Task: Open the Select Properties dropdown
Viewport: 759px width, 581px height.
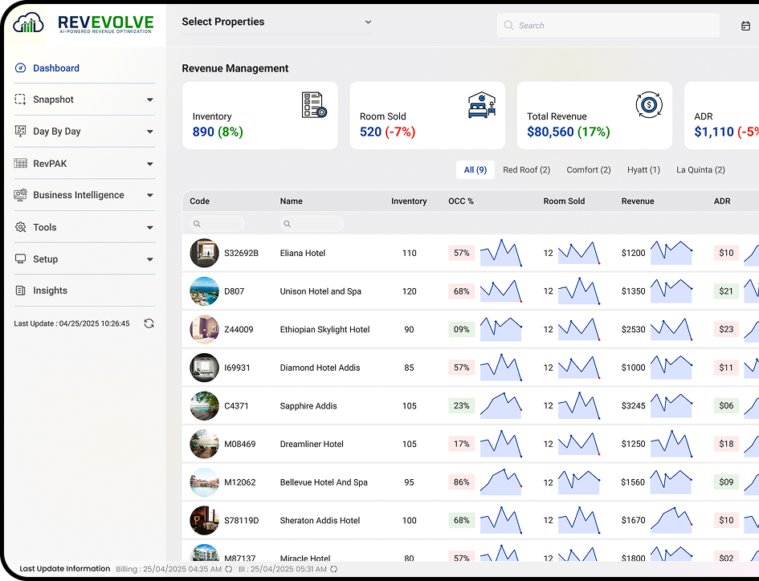Action: (277, 22)
